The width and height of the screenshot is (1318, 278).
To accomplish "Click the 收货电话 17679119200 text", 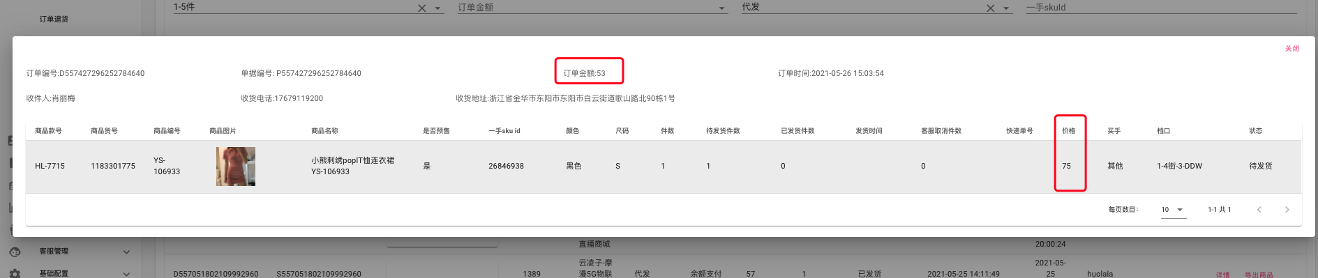I will 282,98.
